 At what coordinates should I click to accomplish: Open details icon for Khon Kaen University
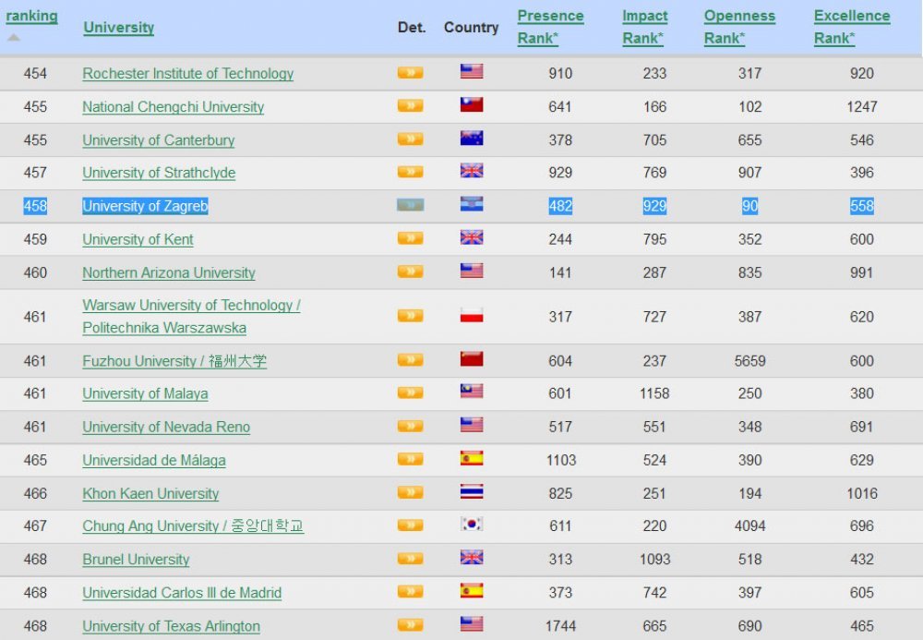pos(411,492)
